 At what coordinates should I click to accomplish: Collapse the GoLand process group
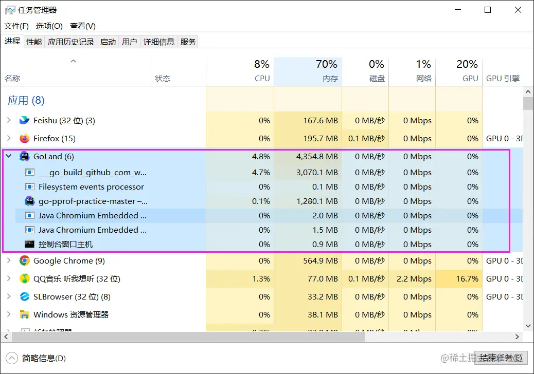(8, 157)
